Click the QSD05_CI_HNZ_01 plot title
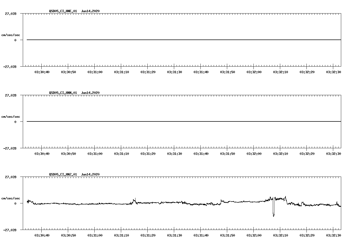Screen dimensions: 360x245 [x=74, y=174]
